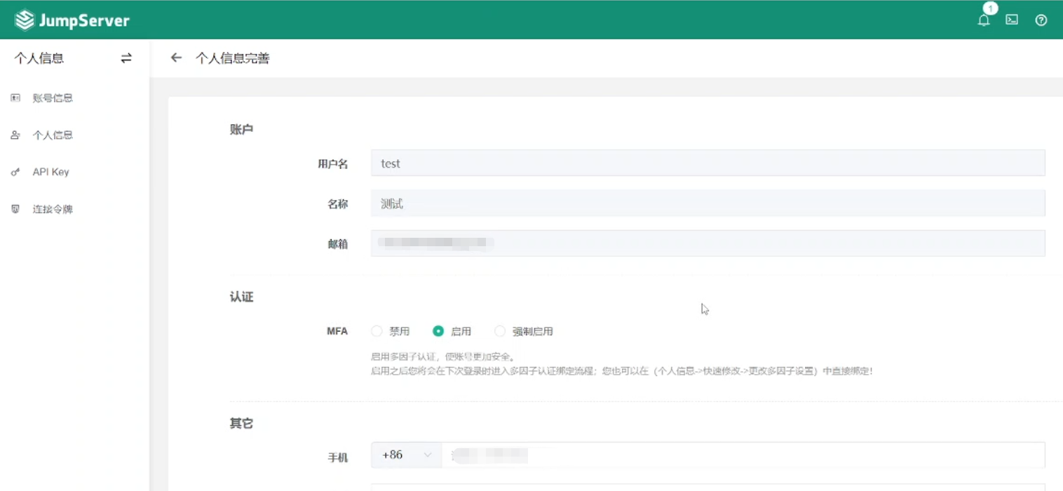Viewport: 1063px width, 491px height.
Task: Click the 名称 input field
Action: [707, 204]
